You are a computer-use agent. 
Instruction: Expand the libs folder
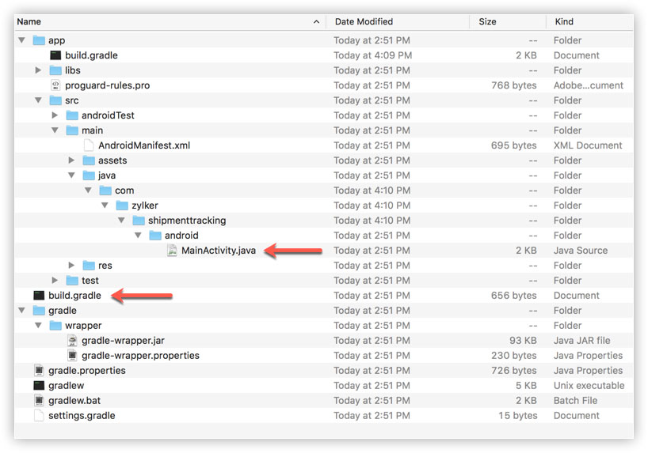(x=38, y=70)
